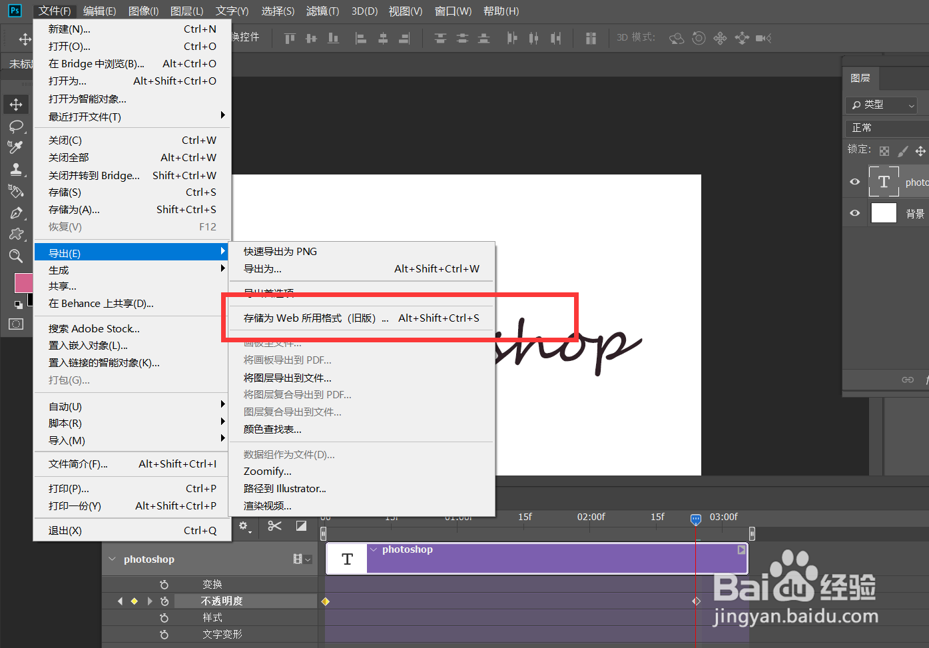Image resolution: width=929 pixels, height=648 pixels.
Task: Toggle Quick Mask mode icon
Action: pyautogui.click(x=16, y=324)
